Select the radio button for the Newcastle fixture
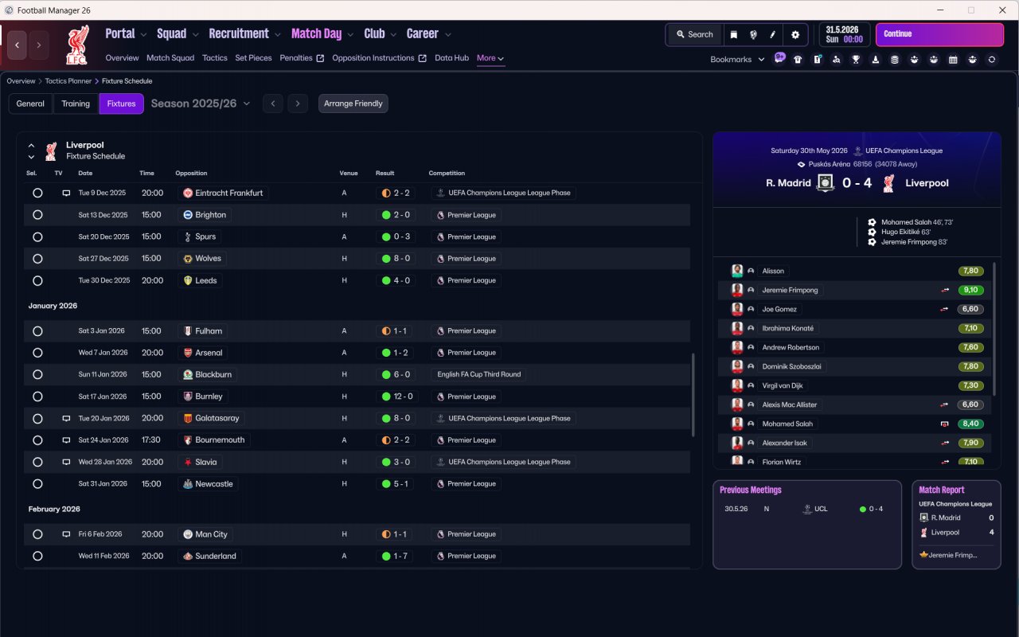The height and width of the screenshot is (637, 1019). (x=37, y=484)
